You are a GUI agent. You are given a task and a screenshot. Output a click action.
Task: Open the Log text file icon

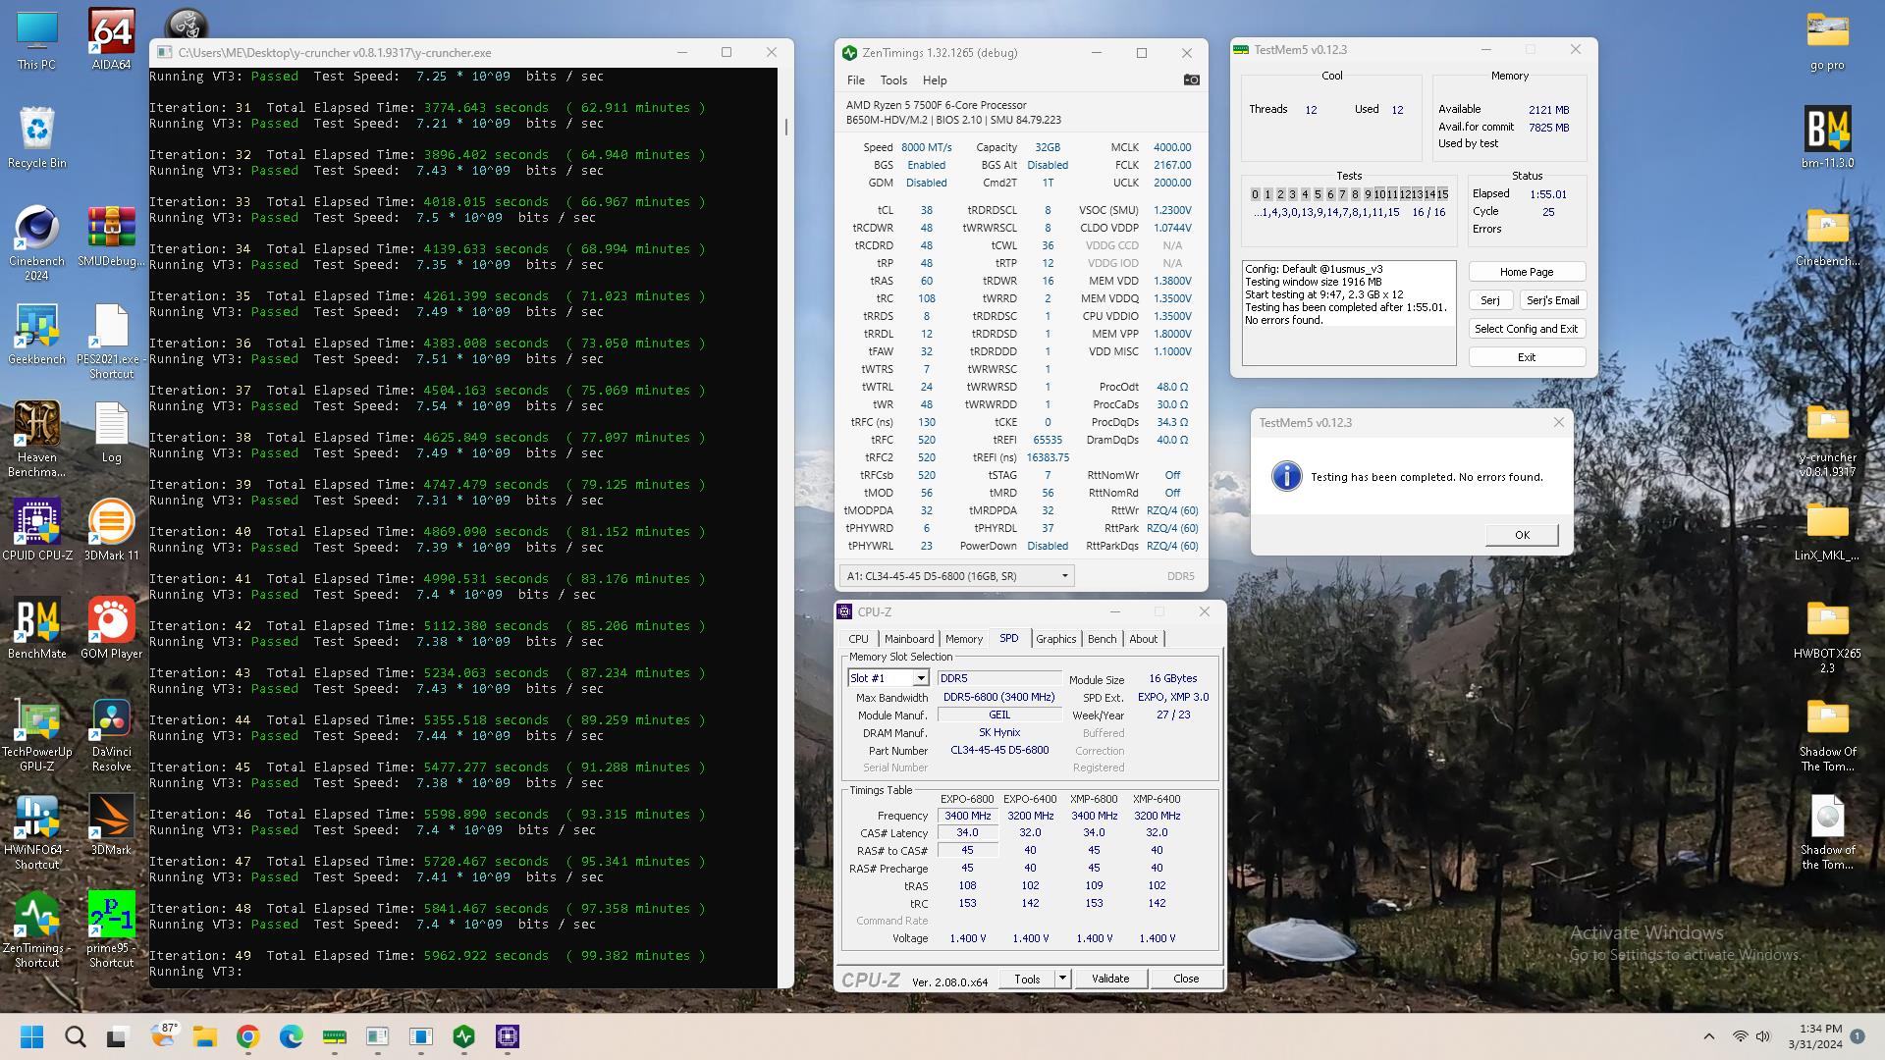point(111,432)
